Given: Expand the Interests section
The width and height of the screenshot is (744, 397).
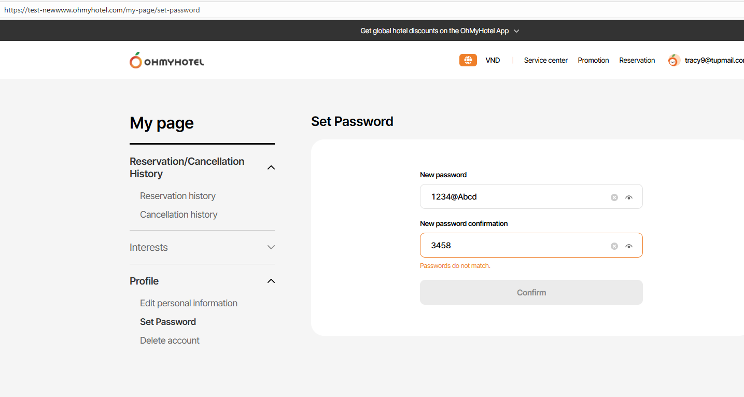Looking at the screenshot, I should pos(271,247).
